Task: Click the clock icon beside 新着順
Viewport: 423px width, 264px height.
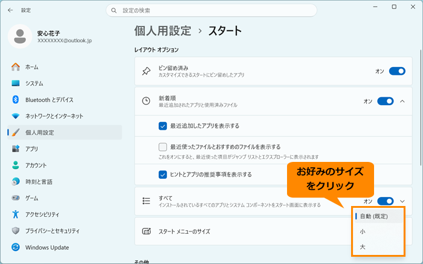Action: (146, 101)
